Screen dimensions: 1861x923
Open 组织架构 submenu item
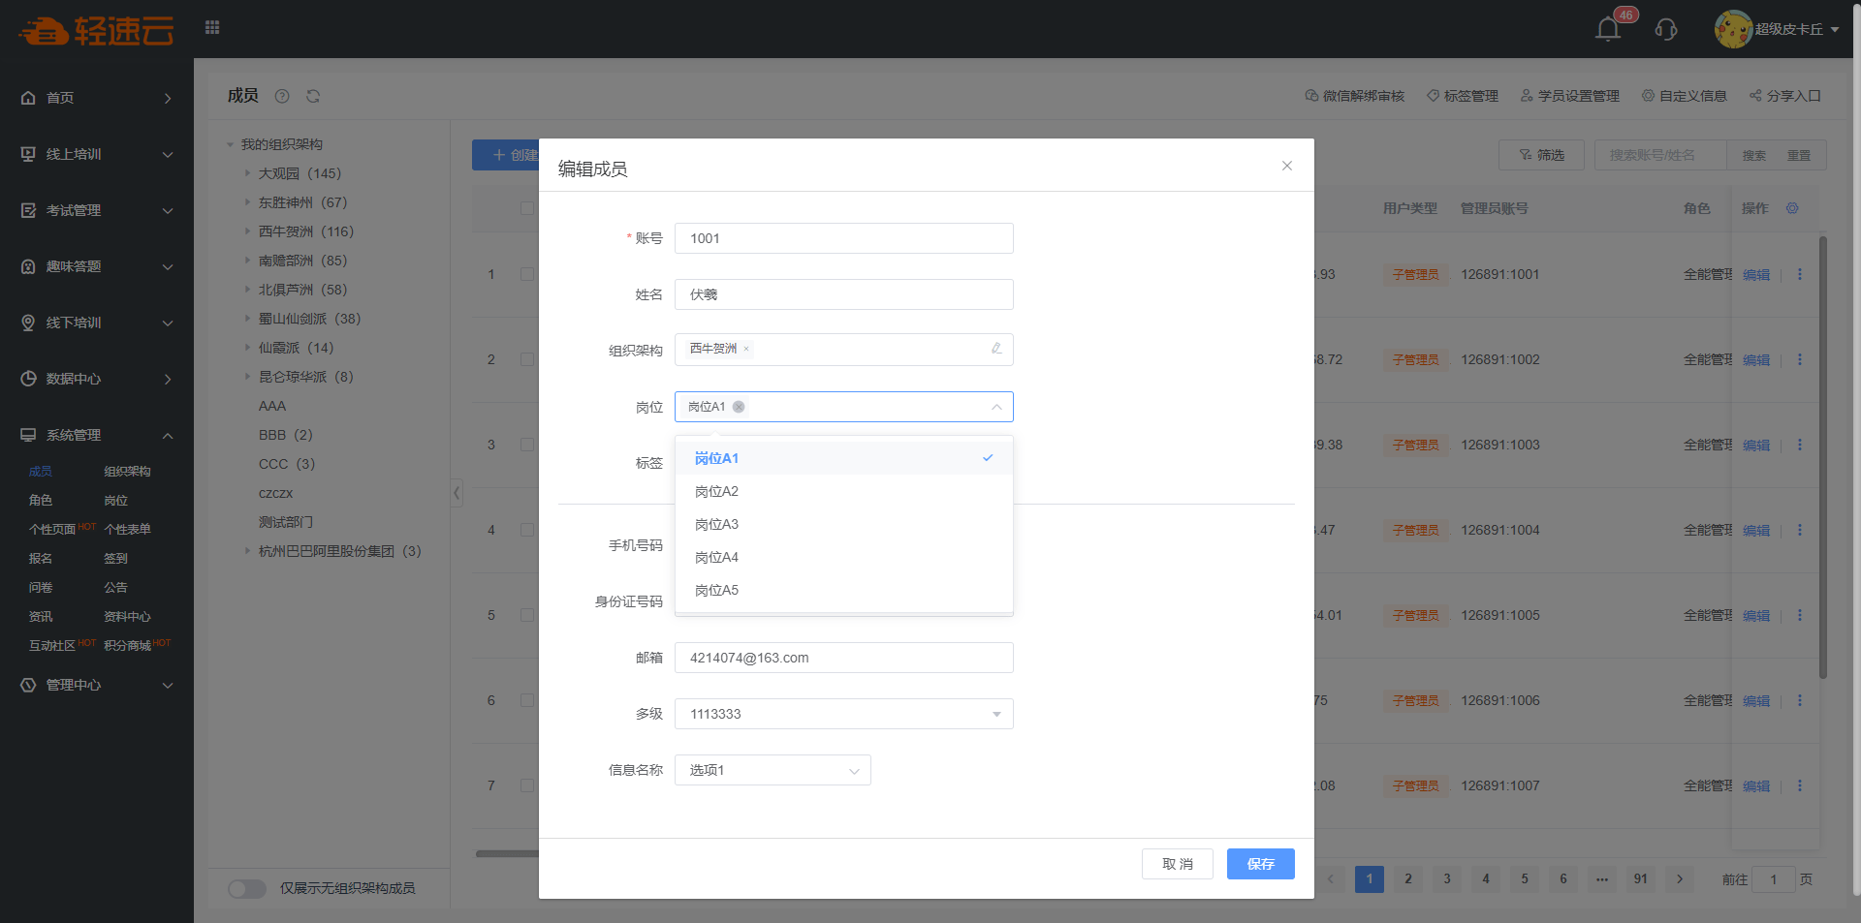pos(127,472)
